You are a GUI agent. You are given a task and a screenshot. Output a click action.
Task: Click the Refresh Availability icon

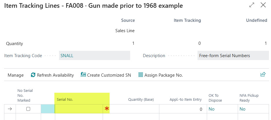pyautogui.click(x=33, y=75)
